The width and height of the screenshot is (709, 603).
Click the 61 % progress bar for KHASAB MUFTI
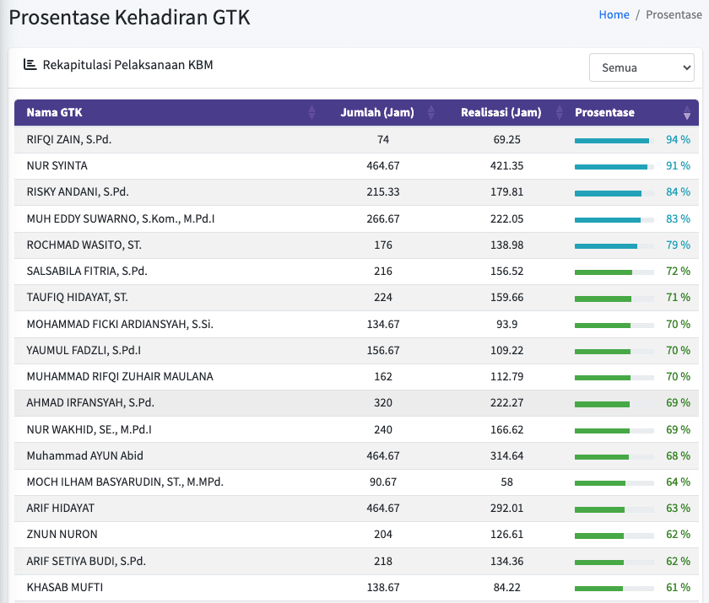614,589
